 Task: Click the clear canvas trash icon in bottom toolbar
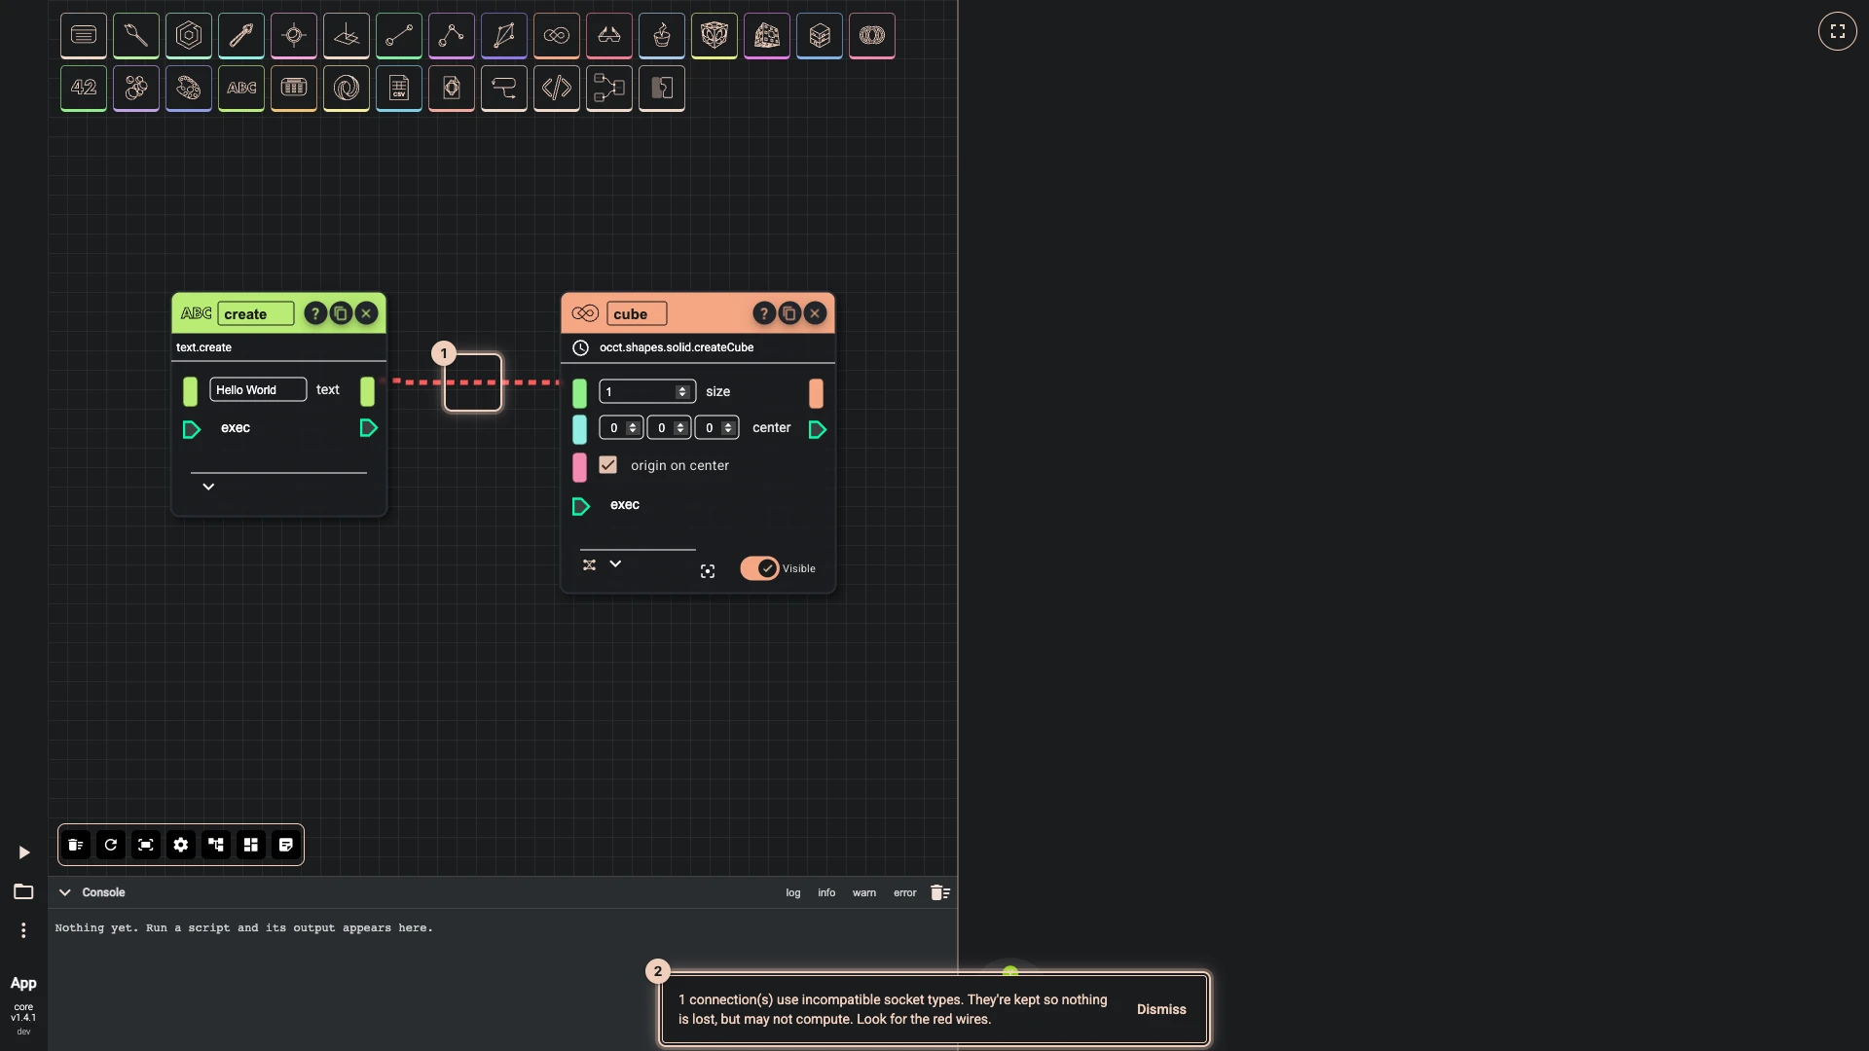coord(76,845)
